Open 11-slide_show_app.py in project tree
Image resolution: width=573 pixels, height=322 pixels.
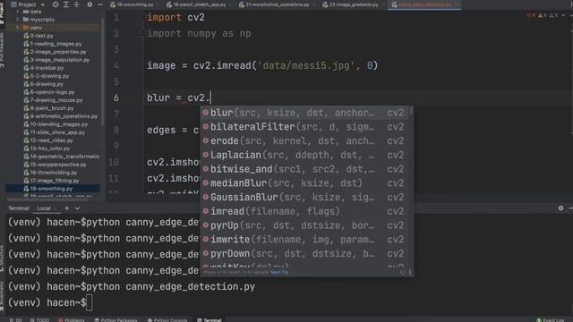coord(54,132)
